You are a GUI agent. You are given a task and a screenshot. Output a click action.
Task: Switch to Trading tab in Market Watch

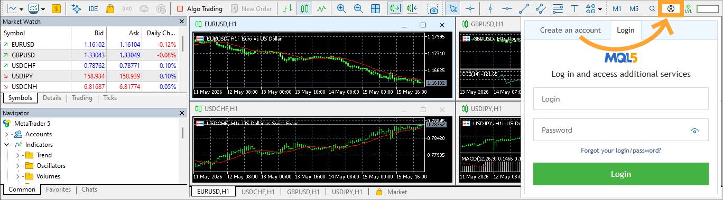coord(82,98)
